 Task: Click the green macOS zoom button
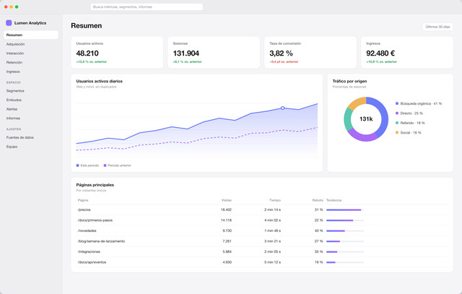coord(17,7)
